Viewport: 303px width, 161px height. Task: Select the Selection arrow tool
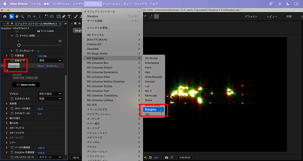(x=12, y=16)
